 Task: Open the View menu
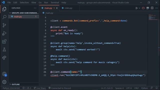pyautogui.click(x=33, y=2)
